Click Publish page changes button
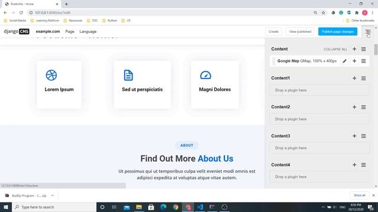The height and width of the screenshot is (212, 378). pyautogui.click(x=338, y=31)
